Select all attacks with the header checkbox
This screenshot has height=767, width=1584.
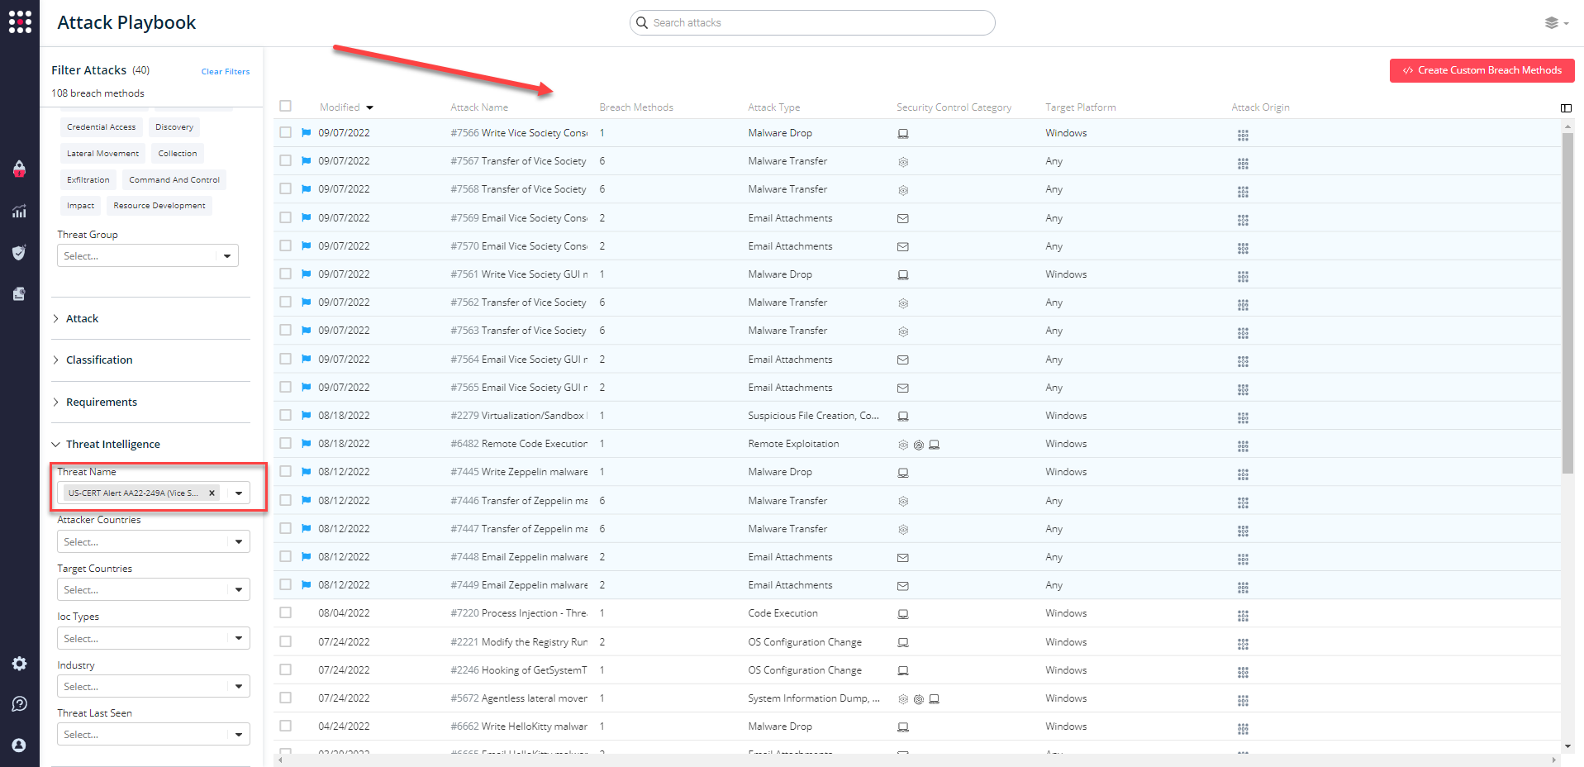click(286, 106)
